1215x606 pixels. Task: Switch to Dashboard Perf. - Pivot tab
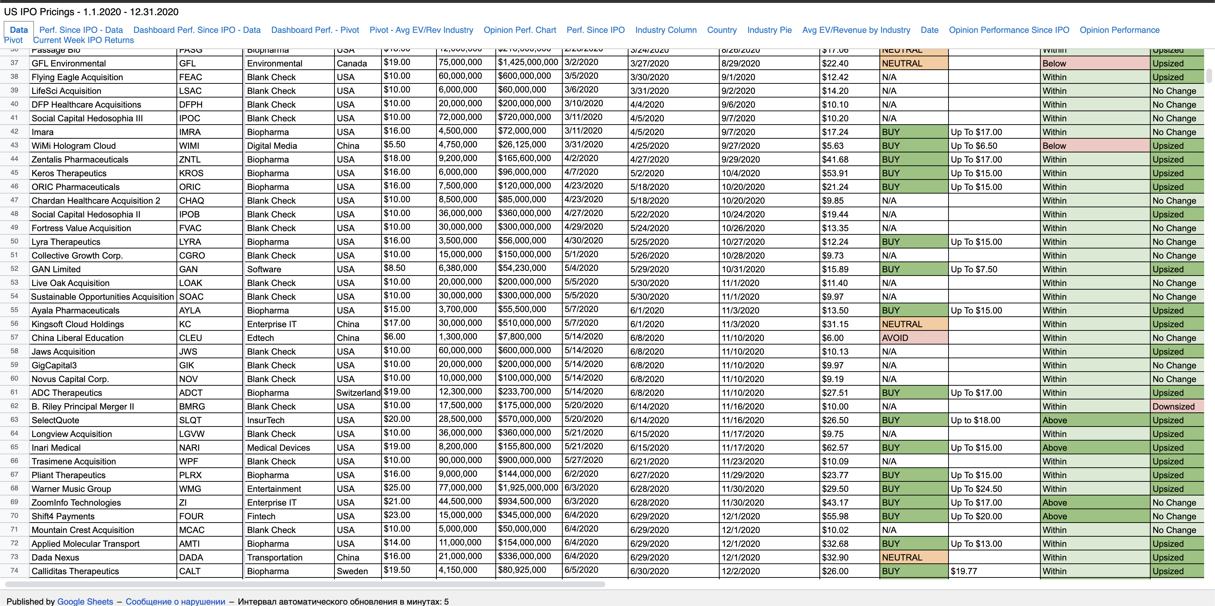(315, 30)
